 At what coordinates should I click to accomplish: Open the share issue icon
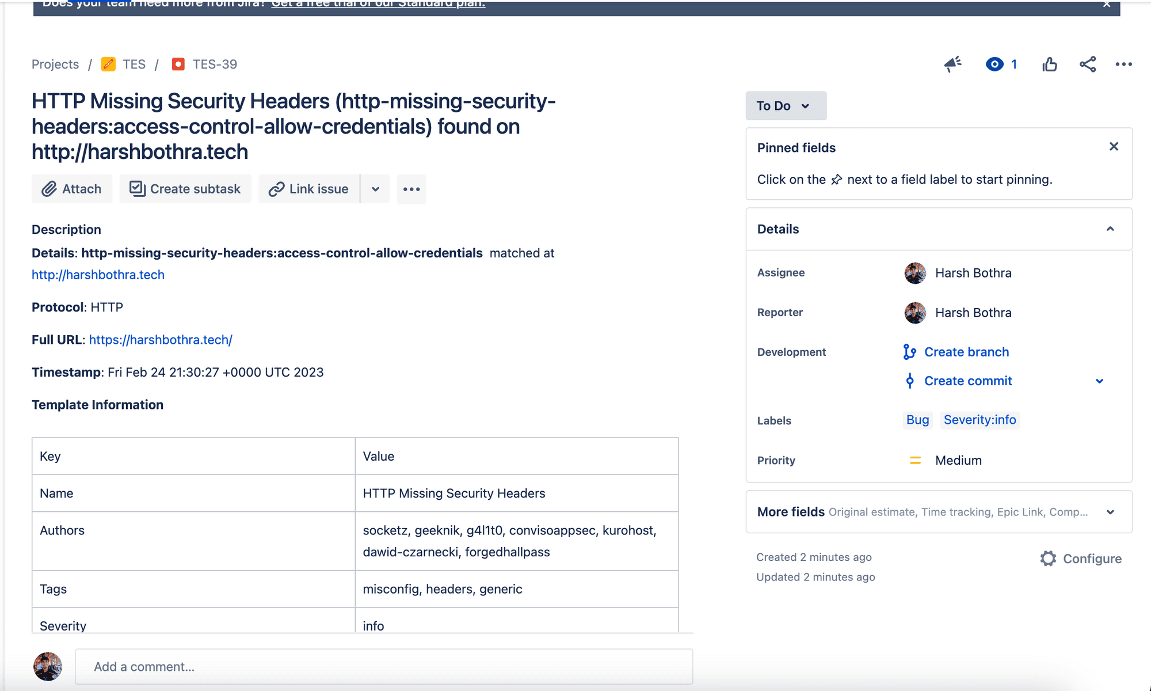click(x=1087, y=64)
